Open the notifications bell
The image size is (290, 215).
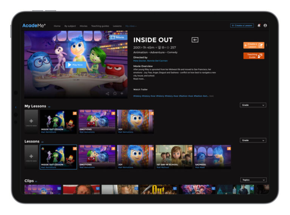coord(259,26)
